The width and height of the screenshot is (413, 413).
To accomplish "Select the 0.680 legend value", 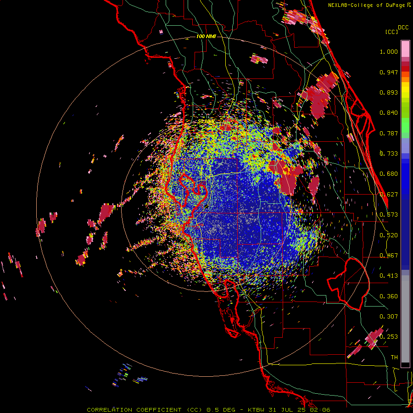I will pyautogui.click(x=389, y=174).
